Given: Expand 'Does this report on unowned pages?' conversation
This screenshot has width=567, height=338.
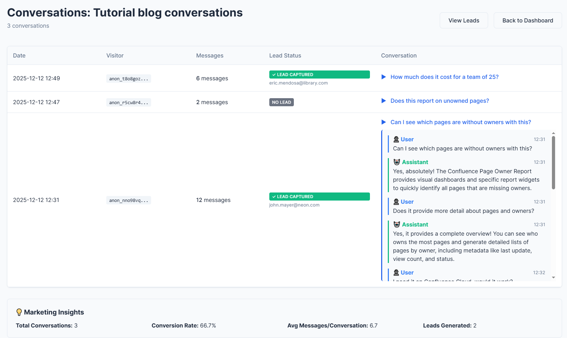Looking at the screenshot, I should click(x=440, y=101).
